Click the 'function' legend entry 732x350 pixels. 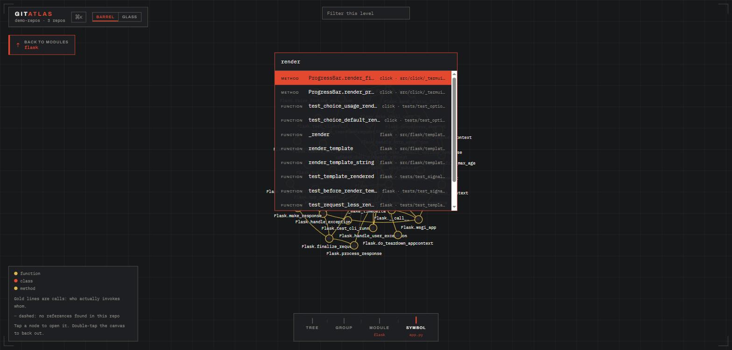click(x=27, y=274)
